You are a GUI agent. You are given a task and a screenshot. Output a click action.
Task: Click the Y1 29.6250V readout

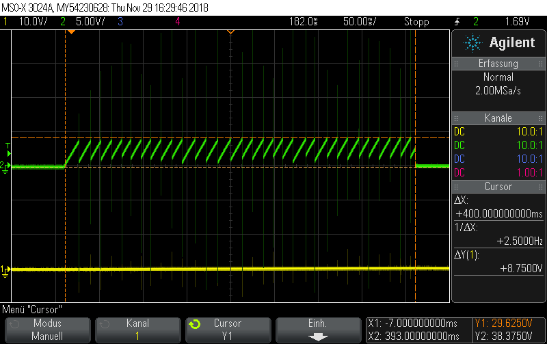[503, 323]
